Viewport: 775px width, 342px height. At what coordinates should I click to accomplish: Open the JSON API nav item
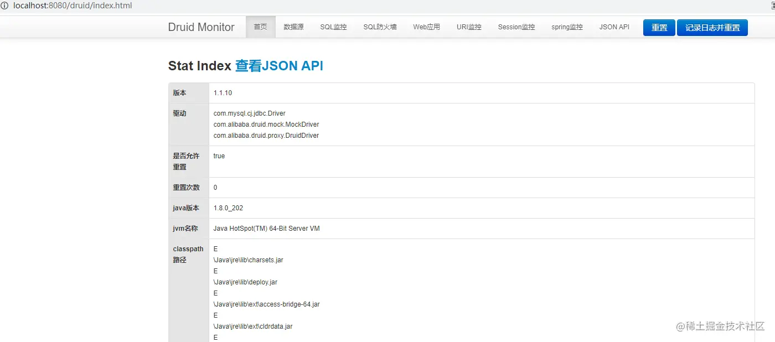pos(614,27)
